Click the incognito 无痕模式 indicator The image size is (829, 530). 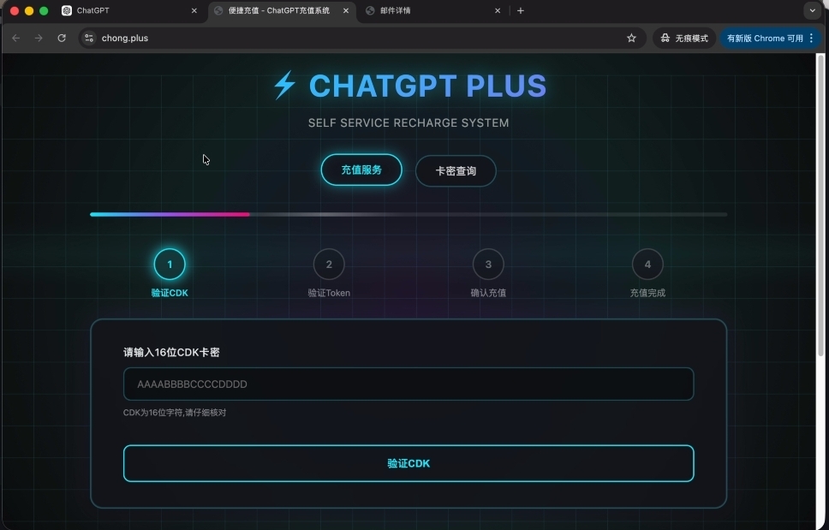point(684,38)
